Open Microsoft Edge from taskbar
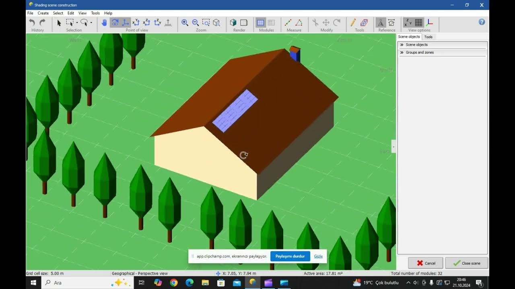515x289 pixels. [190, 283]
